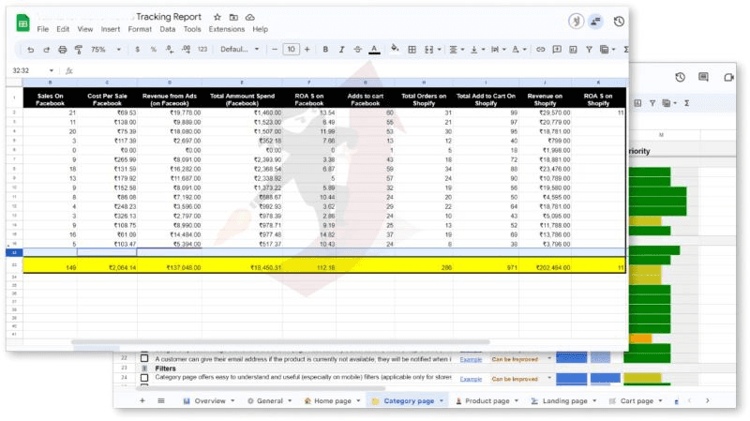Open the Extensions menu

[x=226, y=29]
